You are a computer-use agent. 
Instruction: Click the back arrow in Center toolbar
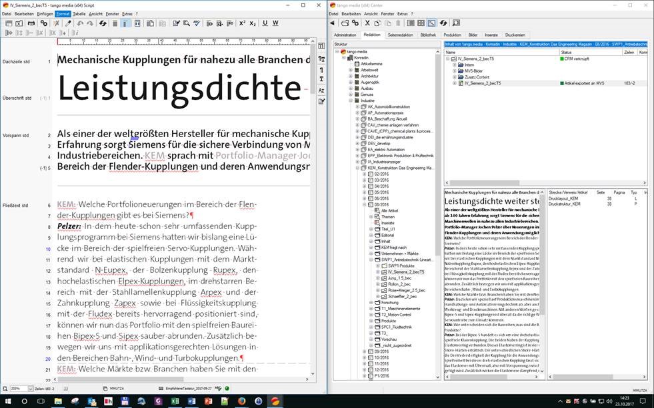(x=333, y=23)
